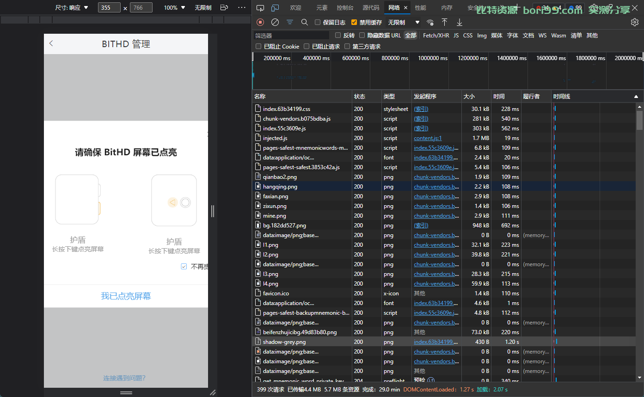The height and width of the screenshot is (397, 644).
Task: Clear the network log
Action: tap(275, 22)
